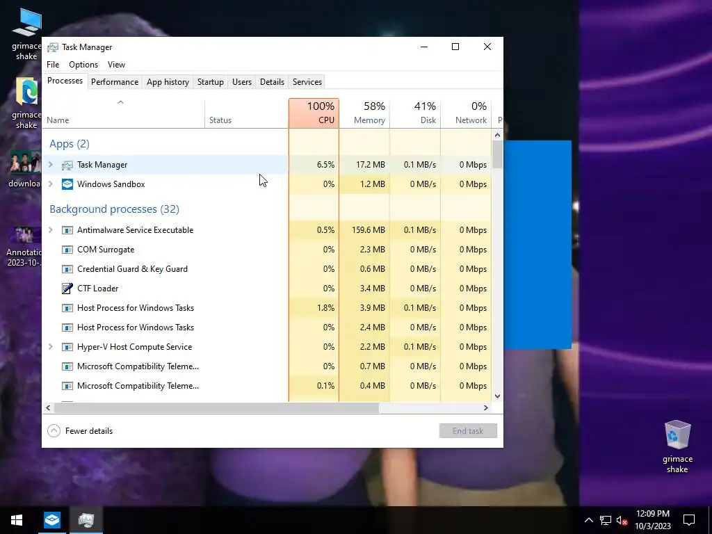
Task: Switch to the Performance tab
Action: click(x=115, y=82)
